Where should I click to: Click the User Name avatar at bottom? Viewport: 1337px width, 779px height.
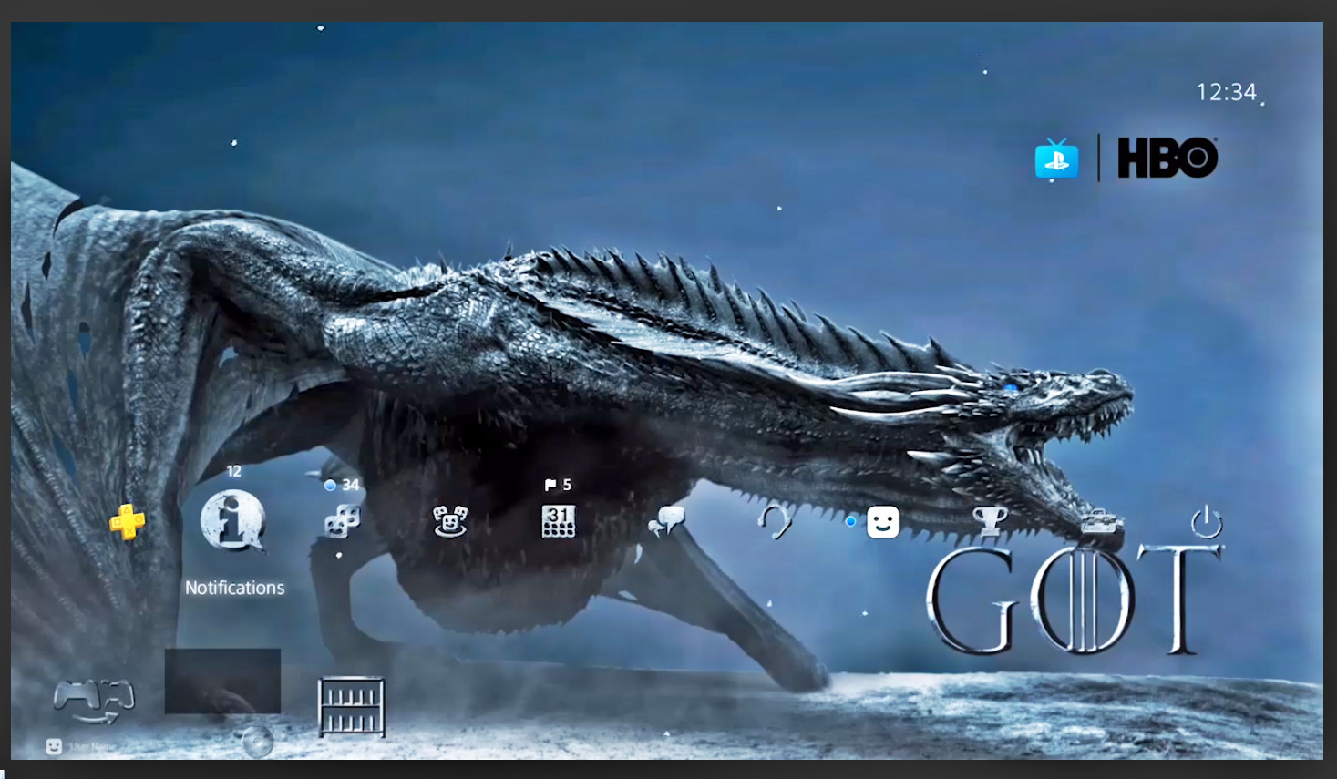coord(55,746)
